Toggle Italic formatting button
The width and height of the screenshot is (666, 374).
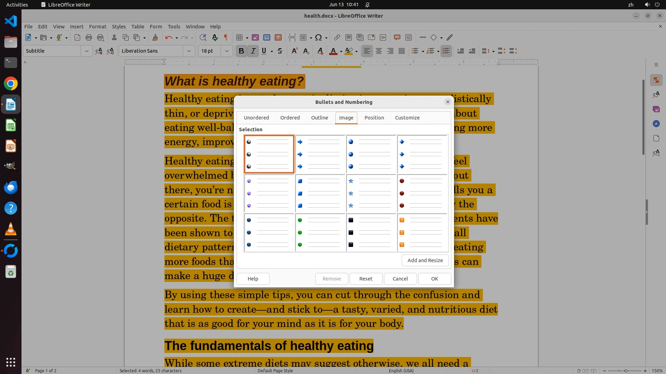click(253, 51)
